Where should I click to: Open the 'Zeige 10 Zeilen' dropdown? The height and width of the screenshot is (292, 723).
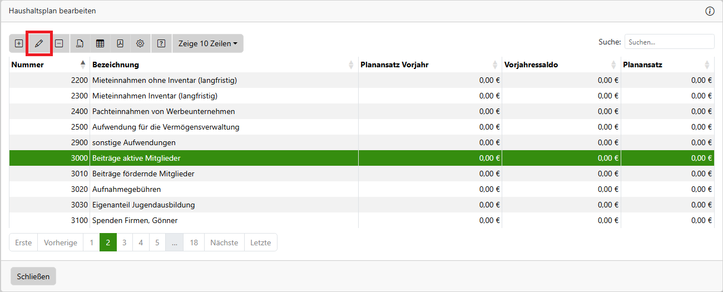(x=208, y=43)
